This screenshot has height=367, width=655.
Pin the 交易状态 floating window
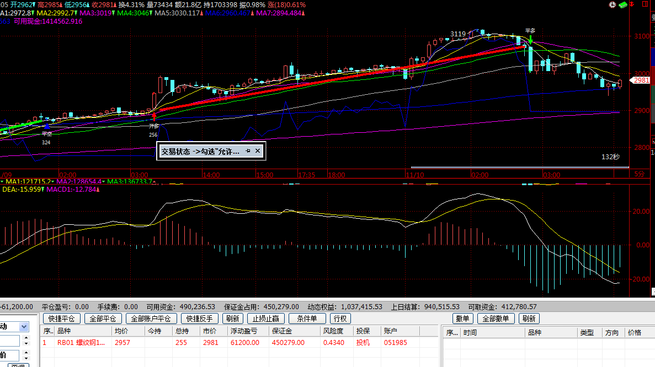coord(248,151)
